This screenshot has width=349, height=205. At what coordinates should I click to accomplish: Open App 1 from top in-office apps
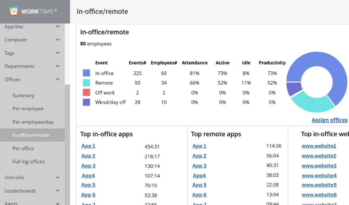point(88,146)
